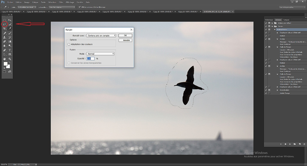Image resolution: width=307 pixels, height=166 pixels.
Task: Select the Zoom magnifier tool in toolbox
Action: (10, 59)
